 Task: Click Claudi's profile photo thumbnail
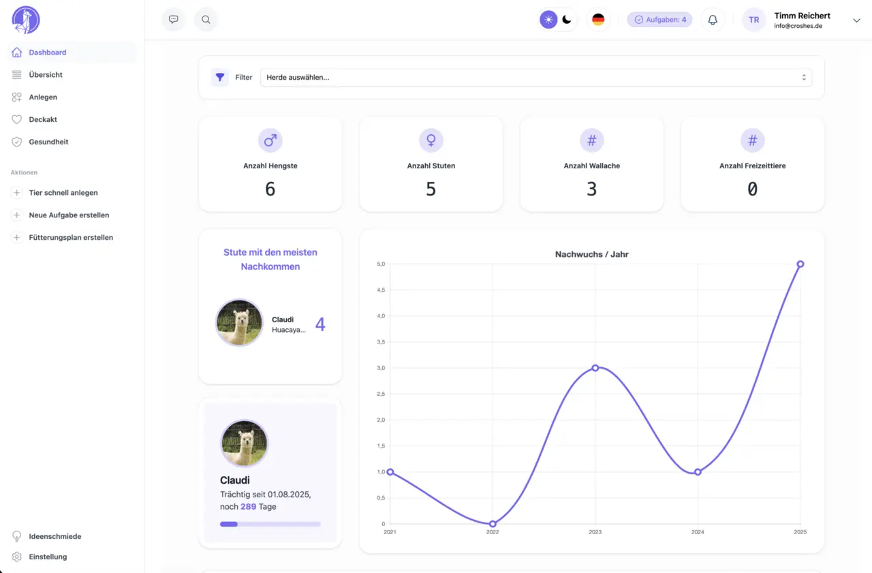(x=244, y=443)
